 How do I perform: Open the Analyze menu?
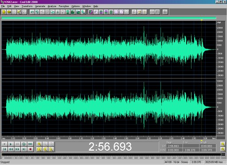click(52, 6)
